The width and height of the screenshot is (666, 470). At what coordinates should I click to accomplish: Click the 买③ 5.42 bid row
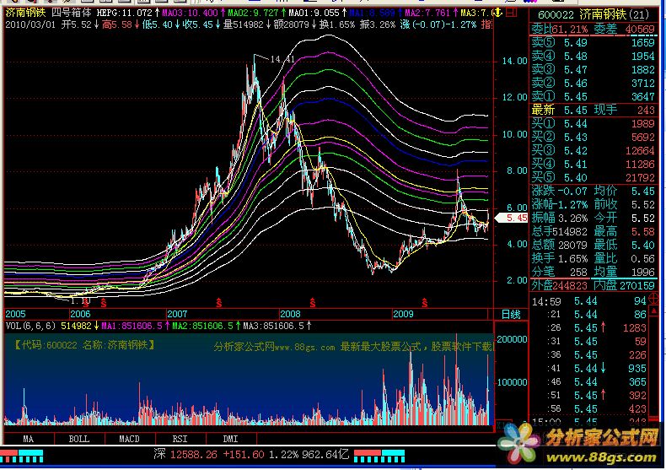tap(593, 151)
